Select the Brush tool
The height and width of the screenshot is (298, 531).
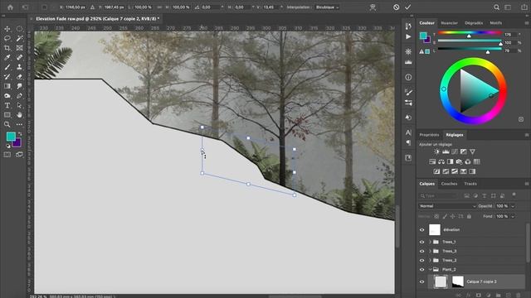click(x=7, y=67)
